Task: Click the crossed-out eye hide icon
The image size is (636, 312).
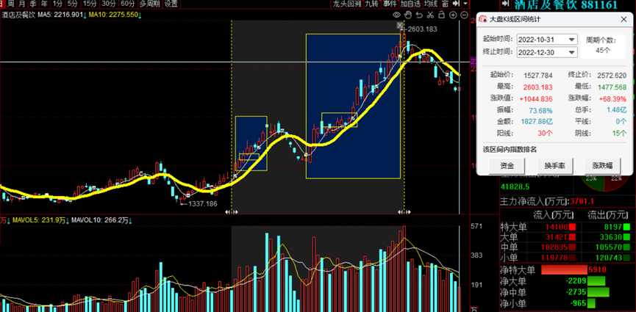Action: [407, 15]
